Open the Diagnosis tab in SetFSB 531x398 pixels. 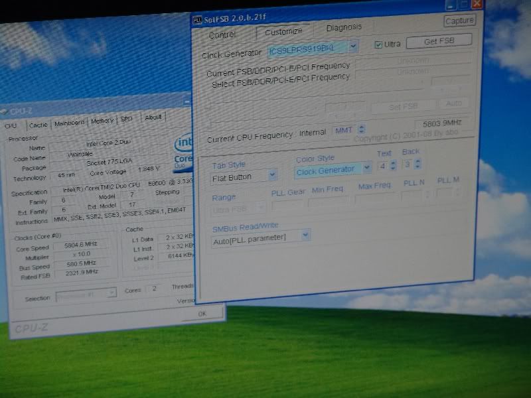(x=344, y=28)
